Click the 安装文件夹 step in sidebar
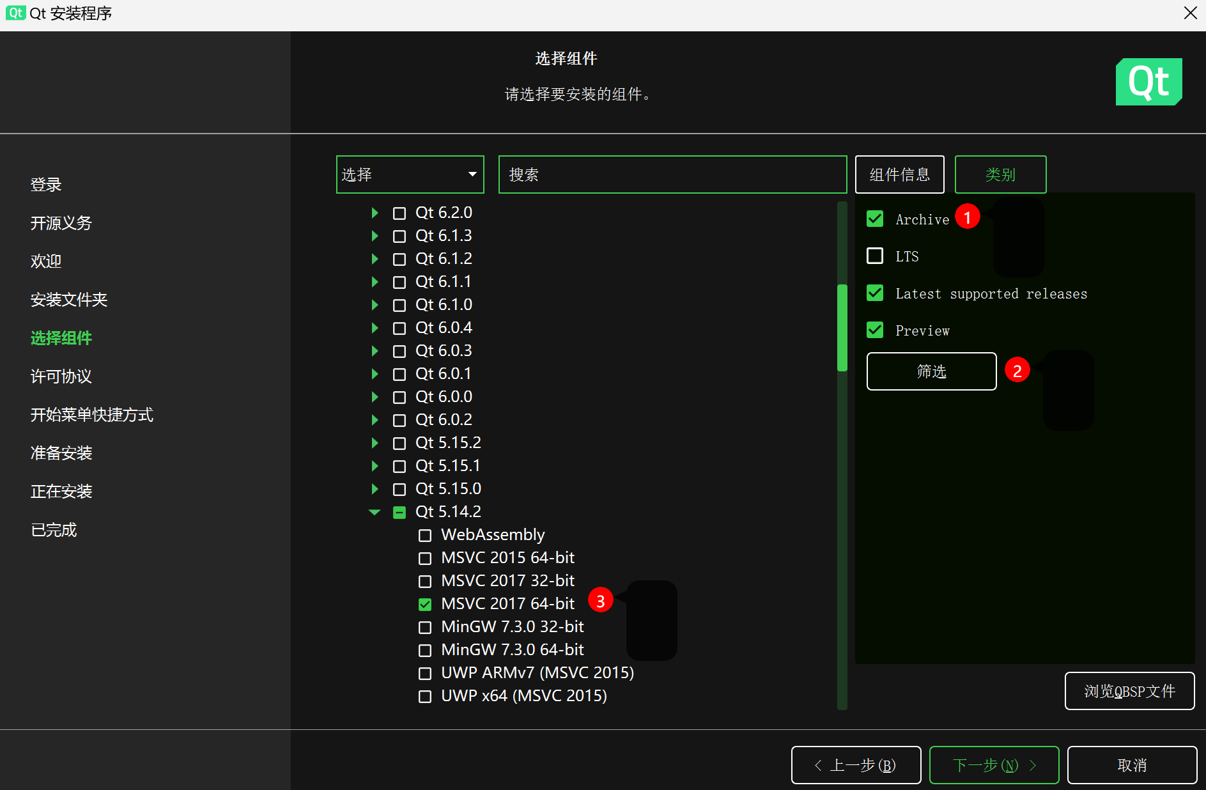The width and height of the screenshot is (1206, 790). [69, 300]
